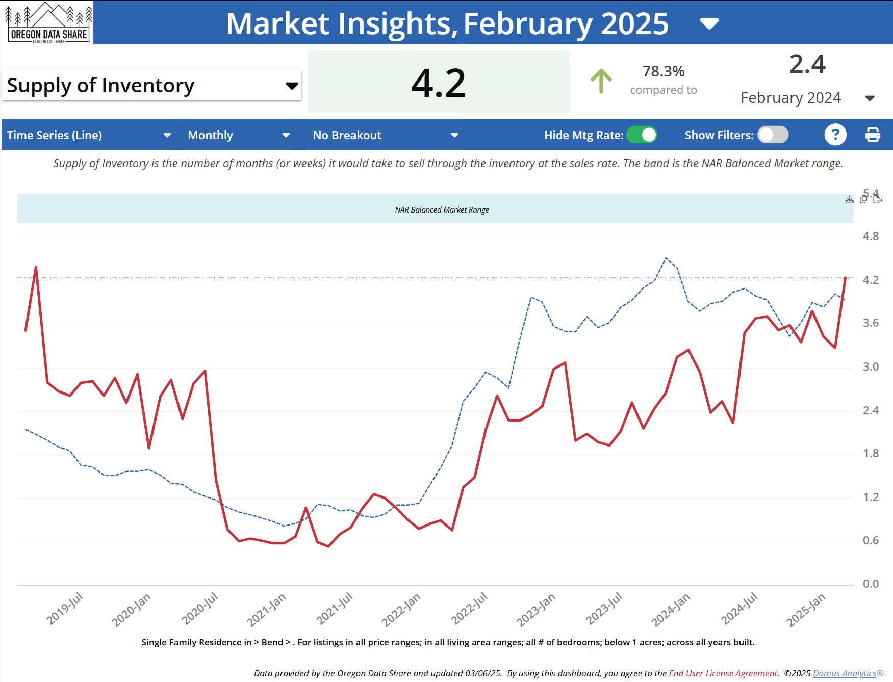Expand the February 2024 comparison dropdown
The height and width of the screenshot is (682, 893).
click(870, 98)
